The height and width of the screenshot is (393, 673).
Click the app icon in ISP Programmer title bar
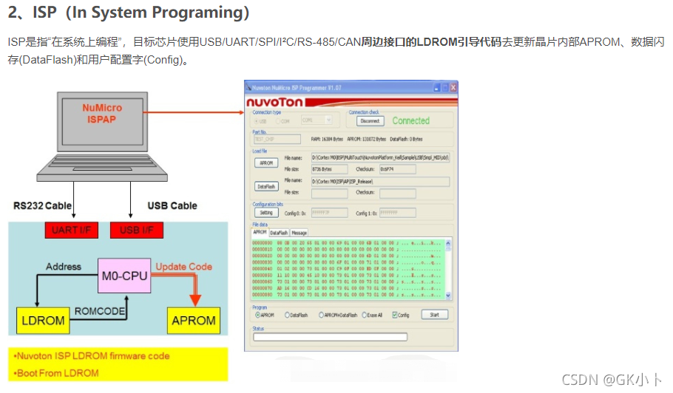[248, 87]
